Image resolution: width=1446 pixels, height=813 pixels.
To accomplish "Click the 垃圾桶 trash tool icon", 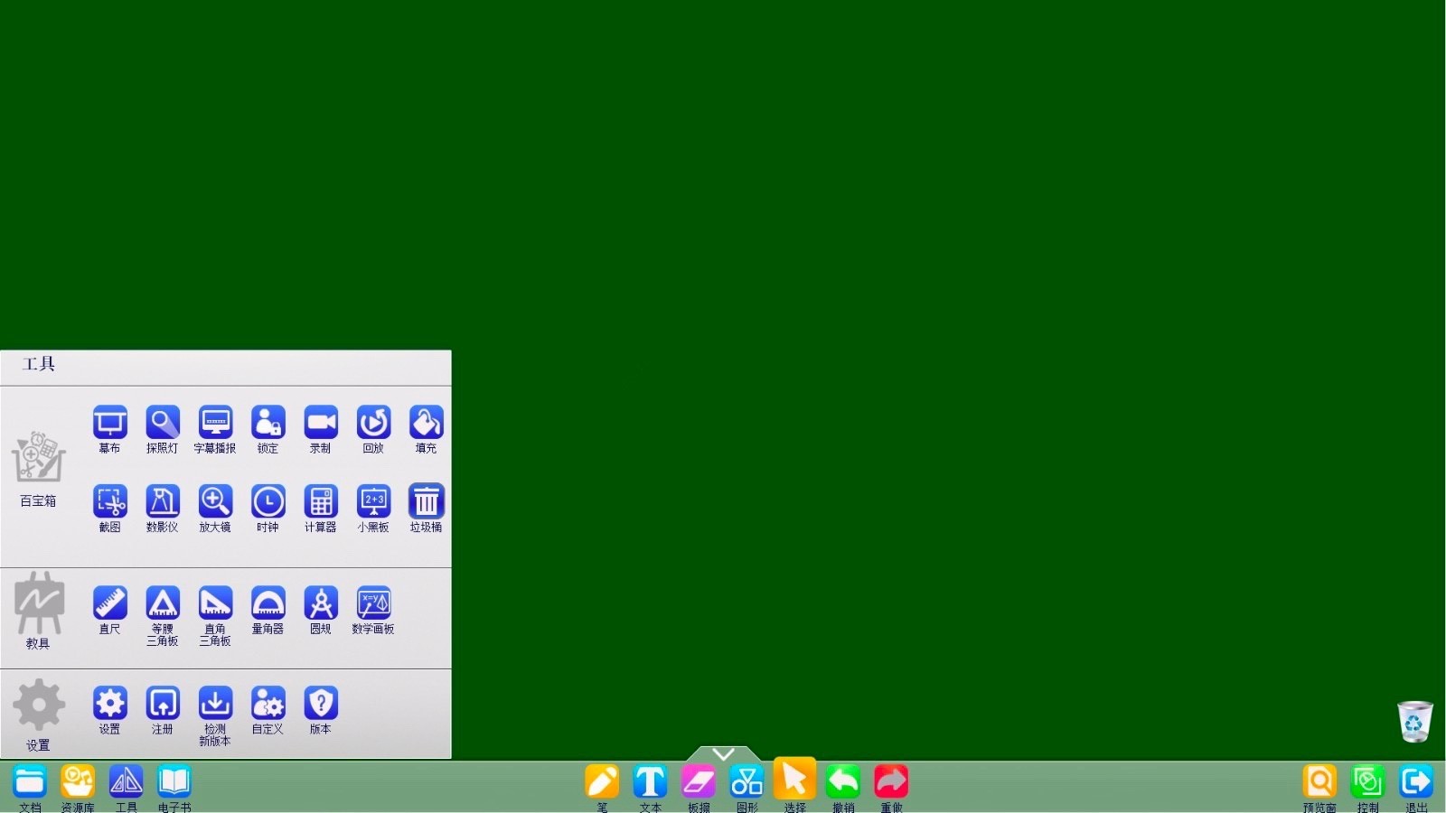I will pyautogui.click(x=427, y=501).
